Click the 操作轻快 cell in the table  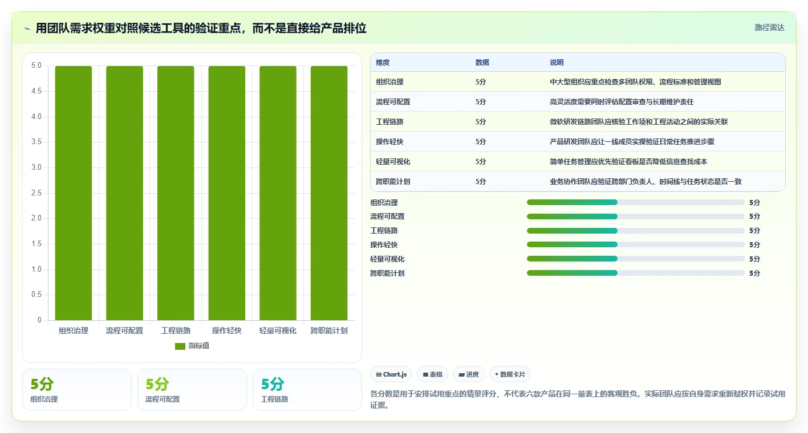pos(389,142)
